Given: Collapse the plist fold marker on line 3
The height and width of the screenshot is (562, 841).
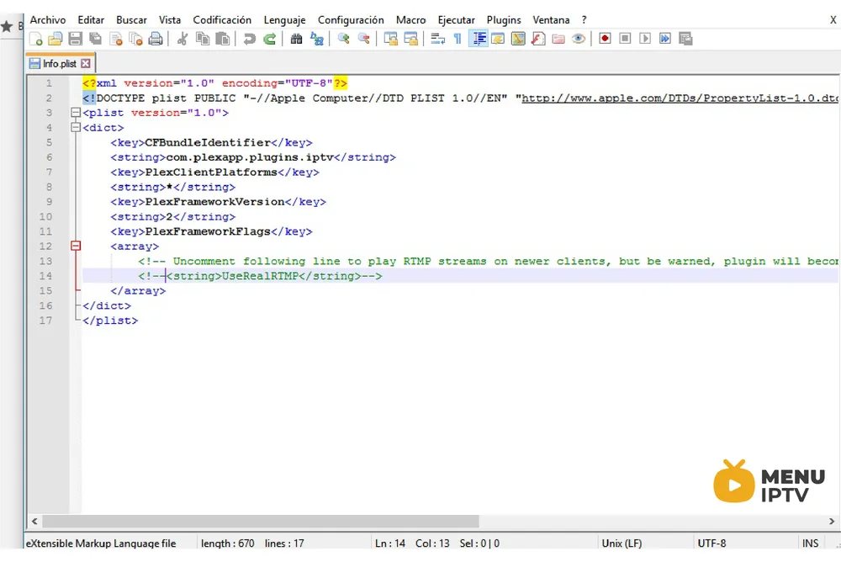Looking at the screenshot, I should 76,113.
